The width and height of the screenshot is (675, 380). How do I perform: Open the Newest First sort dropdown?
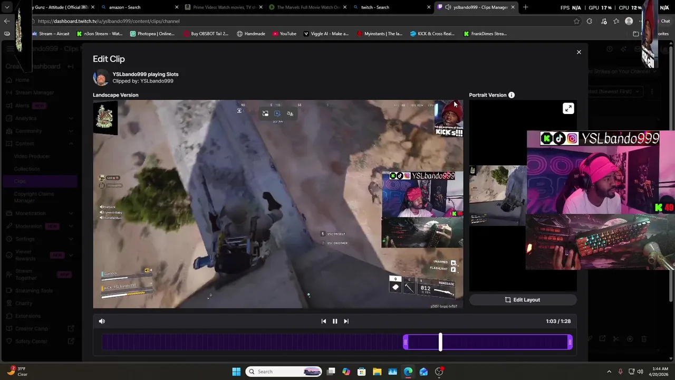click(x=614, y=91)
